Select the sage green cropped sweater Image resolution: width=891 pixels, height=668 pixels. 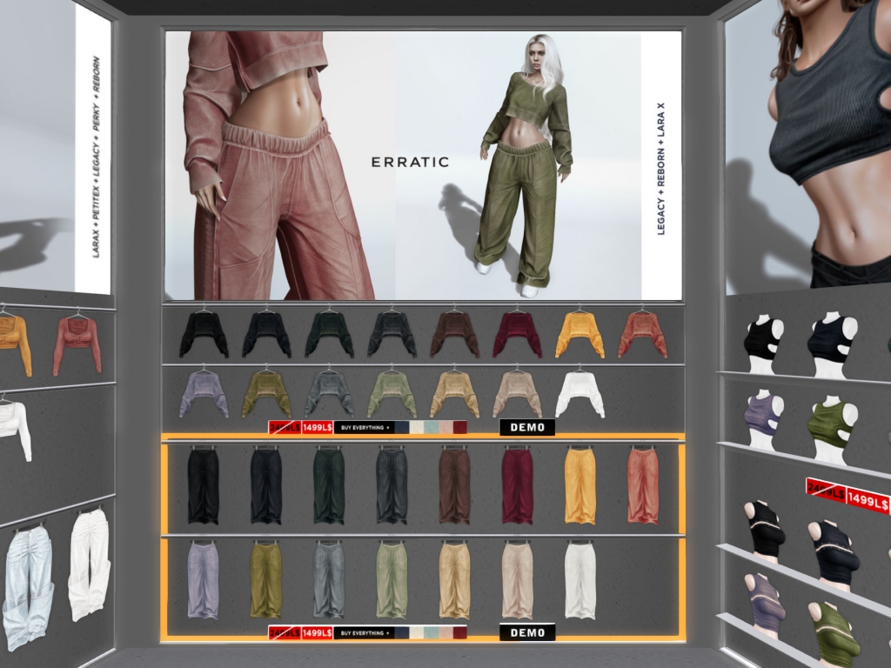[392, 394]
